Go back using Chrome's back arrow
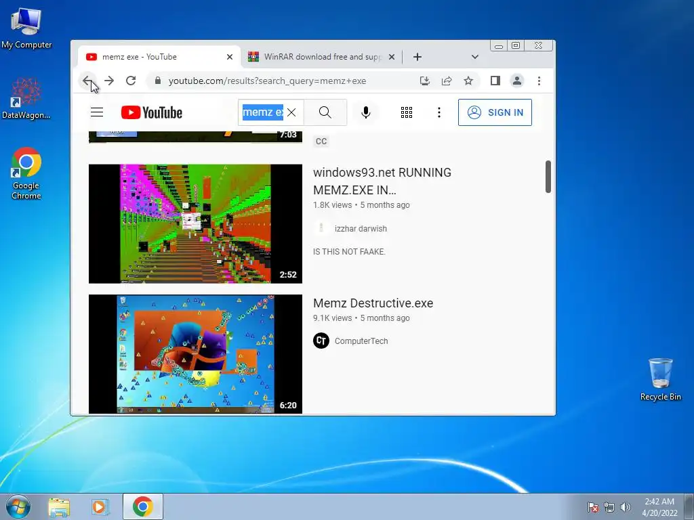Screen dimensions: 694x520 [x=87, y=81]
